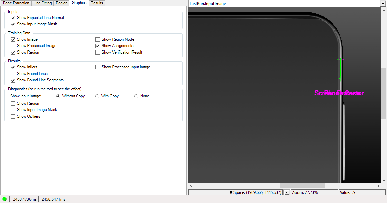Switch to the Results tab
This screenshot has width=387, height=203.
click(x=97, y=3)
